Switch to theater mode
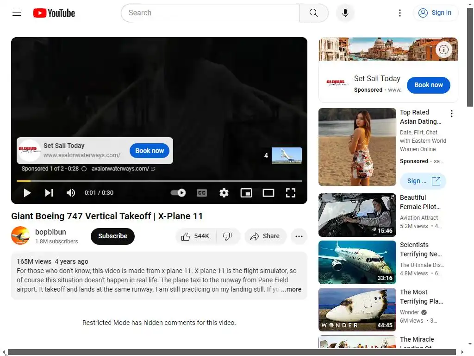This screenshot has width=474, height=356. click(x=268, y=193)
